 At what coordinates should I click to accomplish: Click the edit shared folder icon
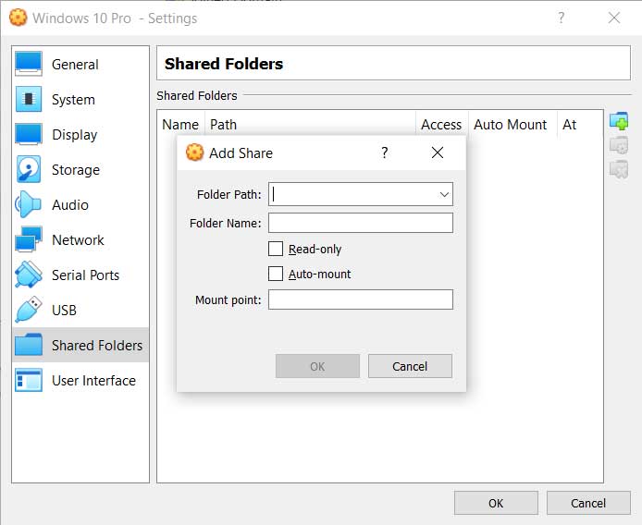point(619,145)
